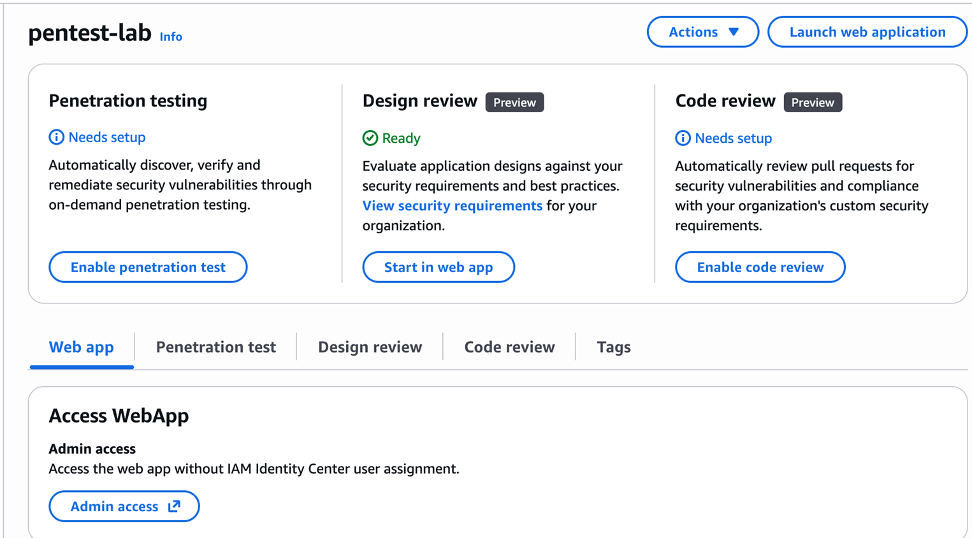Click the Needs setup info icon under Code review
Image resolution: width=972 pixels, height=538 pixels.
tap(683, 138)
